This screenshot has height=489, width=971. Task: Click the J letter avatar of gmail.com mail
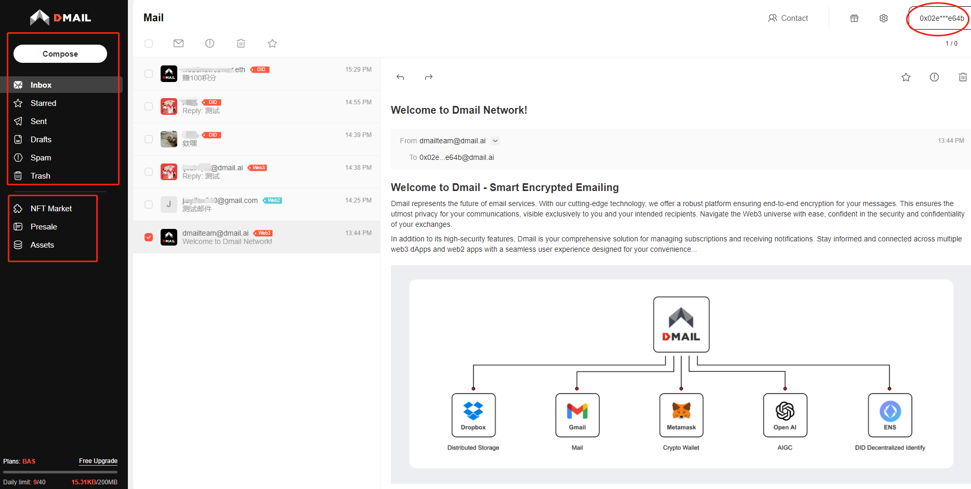(169, 205)
